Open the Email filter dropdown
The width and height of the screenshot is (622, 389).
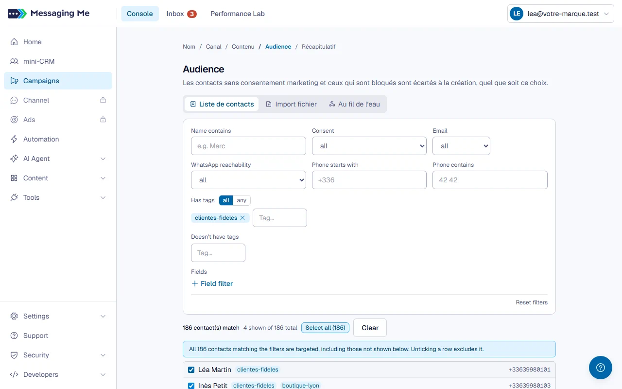click(x=462, y=146)
